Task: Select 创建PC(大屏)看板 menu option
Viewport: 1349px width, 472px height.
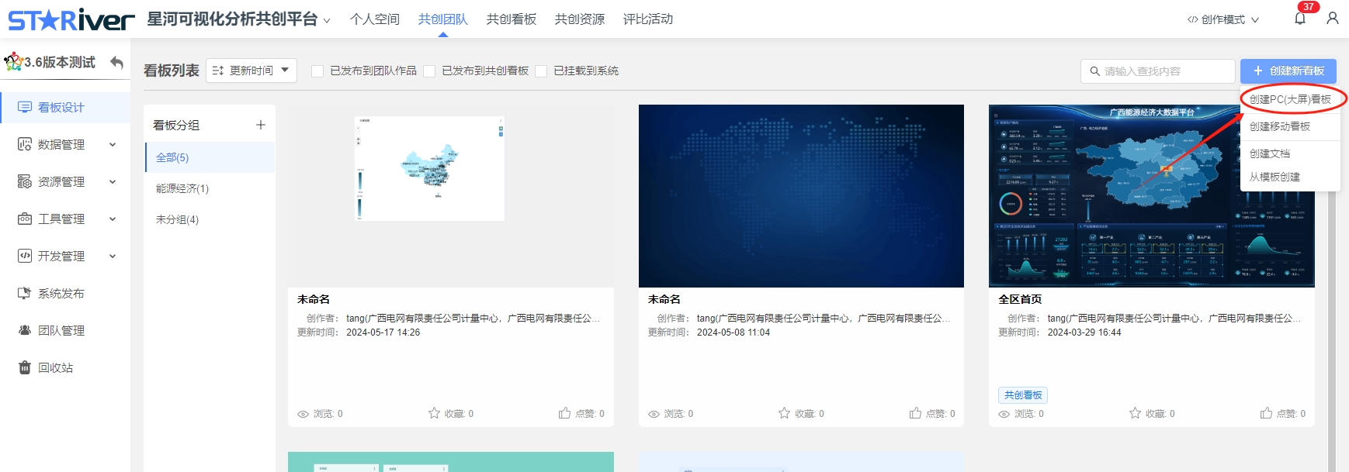Action: [x=1290, y=99]
